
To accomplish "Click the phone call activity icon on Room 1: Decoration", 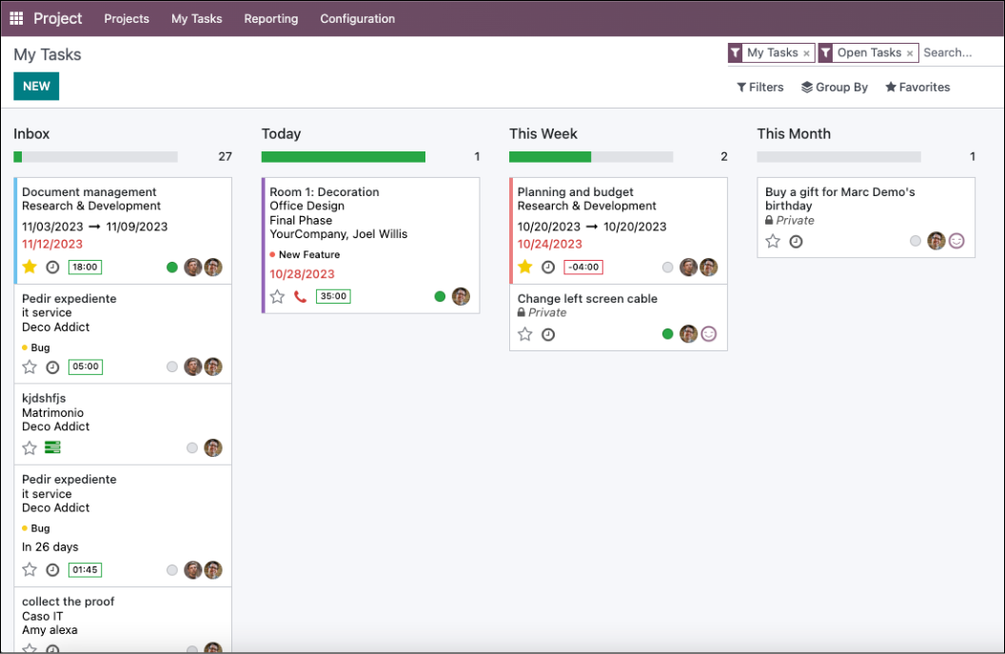I will coord(301,297).
